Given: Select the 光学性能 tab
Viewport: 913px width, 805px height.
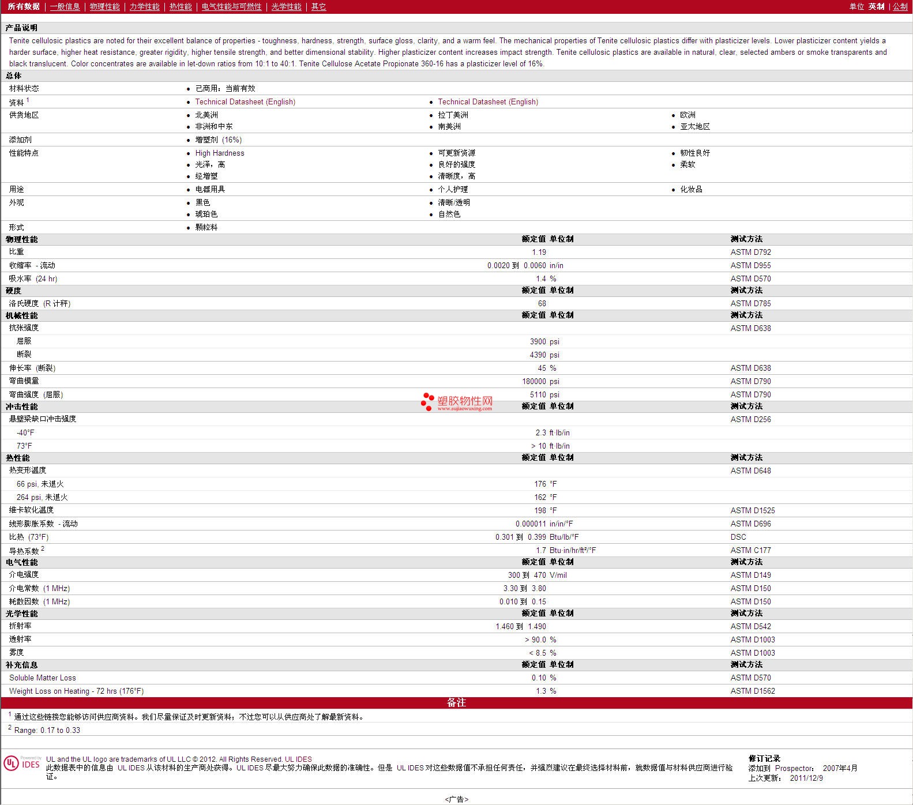Looking at the screenshot, I should tap(287, 6).
